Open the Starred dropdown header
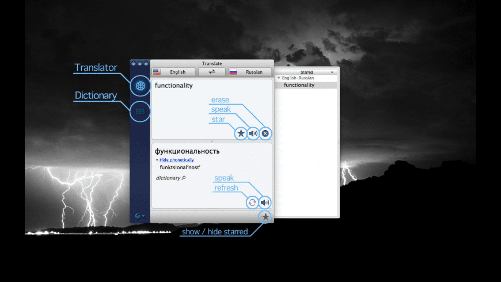The height and width of the screenshot is (282, 501). pyautogui.click(x=306, y=72)
